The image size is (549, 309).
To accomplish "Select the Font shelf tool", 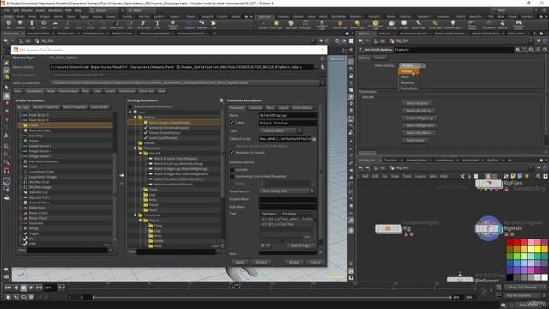I will (x=157, y=24).
